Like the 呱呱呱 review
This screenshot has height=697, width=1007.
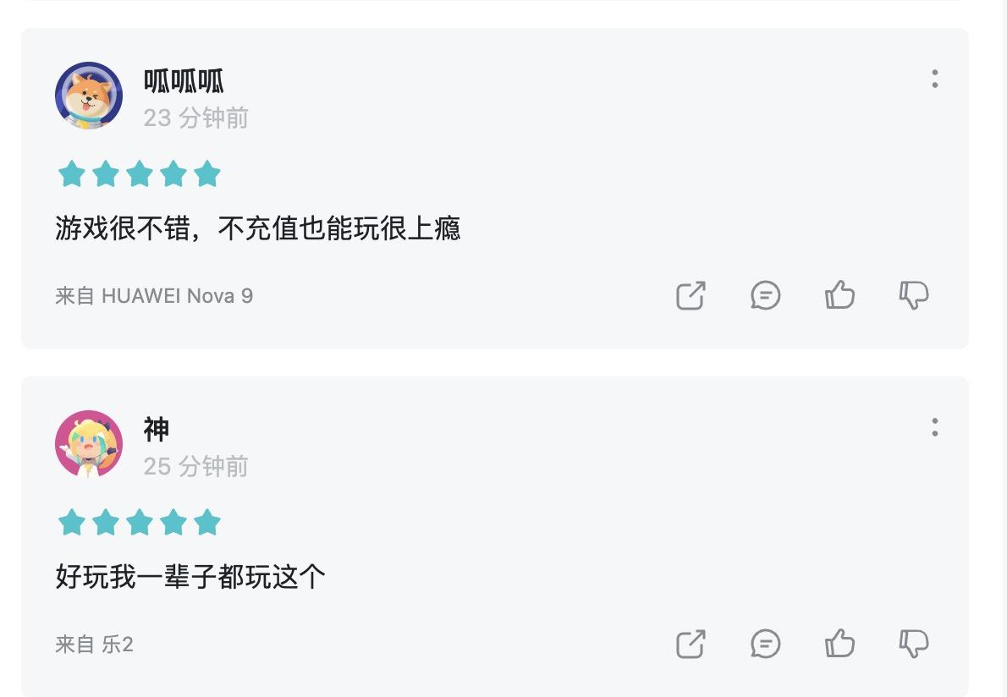[839, 295]
